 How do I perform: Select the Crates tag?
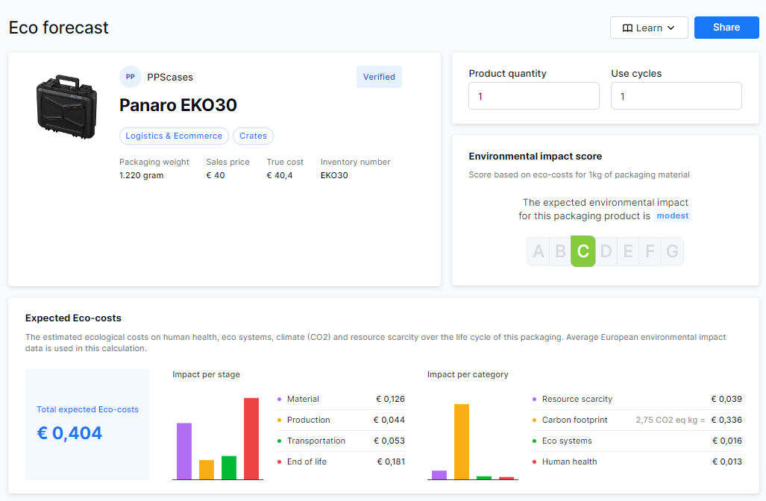click(253, 136)
